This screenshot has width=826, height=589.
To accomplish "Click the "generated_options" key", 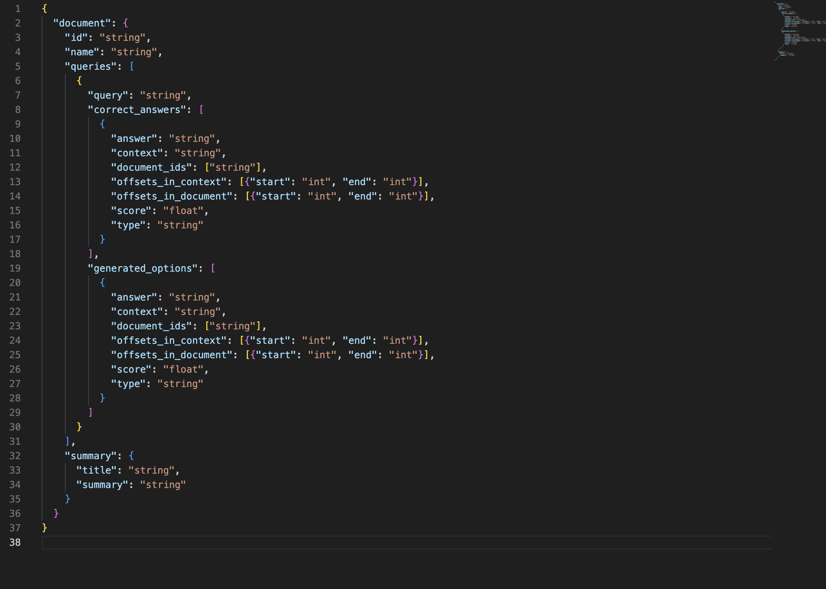I will [x=143, y=268].
